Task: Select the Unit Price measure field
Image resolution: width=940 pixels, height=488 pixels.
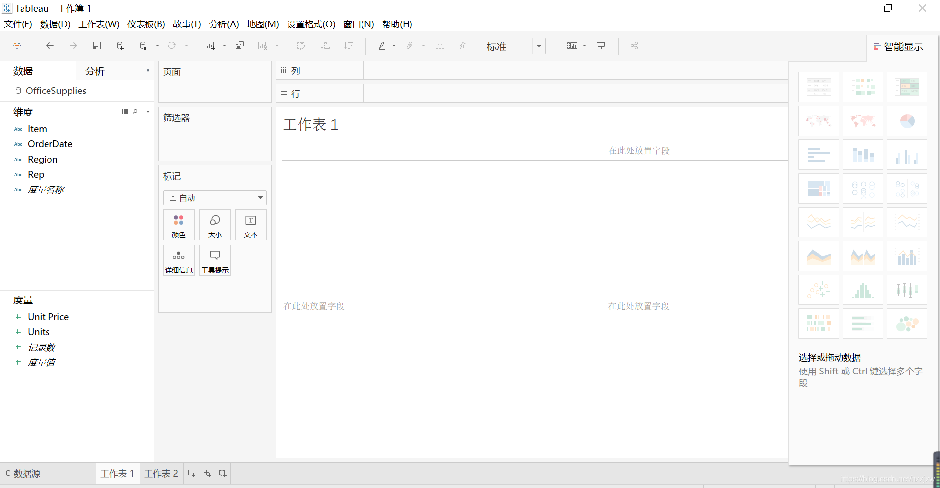Action: (x=48, y=317)
